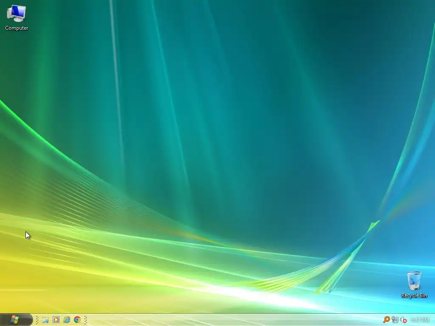Click the Recycle Bin label text
435x326 pixels.
click(414, 295)
